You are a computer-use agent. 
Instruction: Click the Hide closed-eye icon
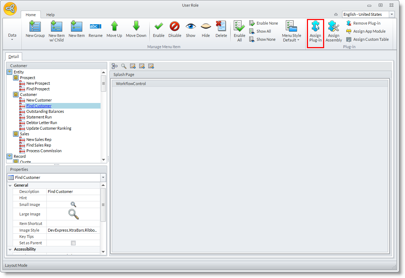click(206, 27)
